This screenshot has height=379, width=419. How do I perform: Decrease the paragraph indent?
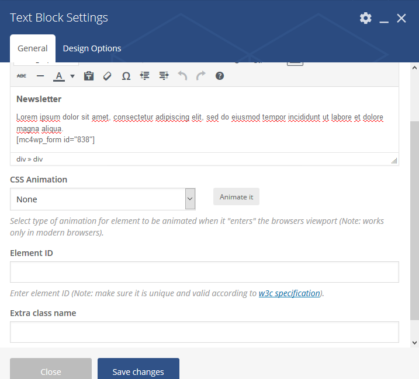(x=145, y=76)
